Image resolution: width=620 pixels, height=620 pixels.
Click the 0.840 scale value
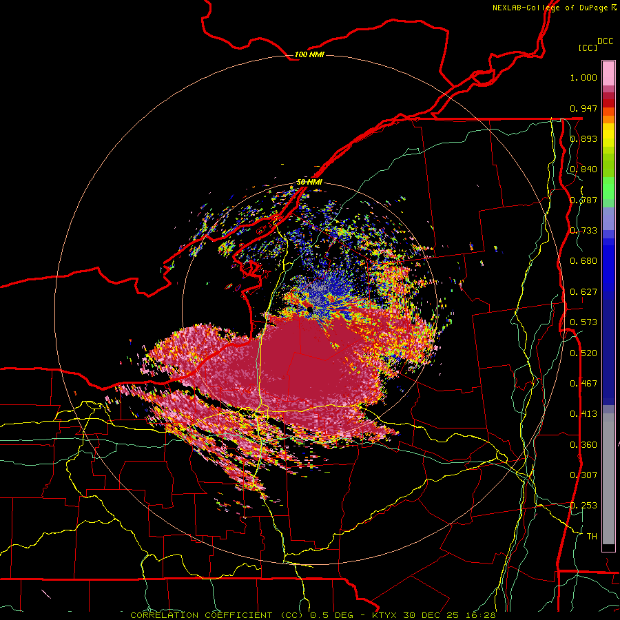tap(583, 169)
